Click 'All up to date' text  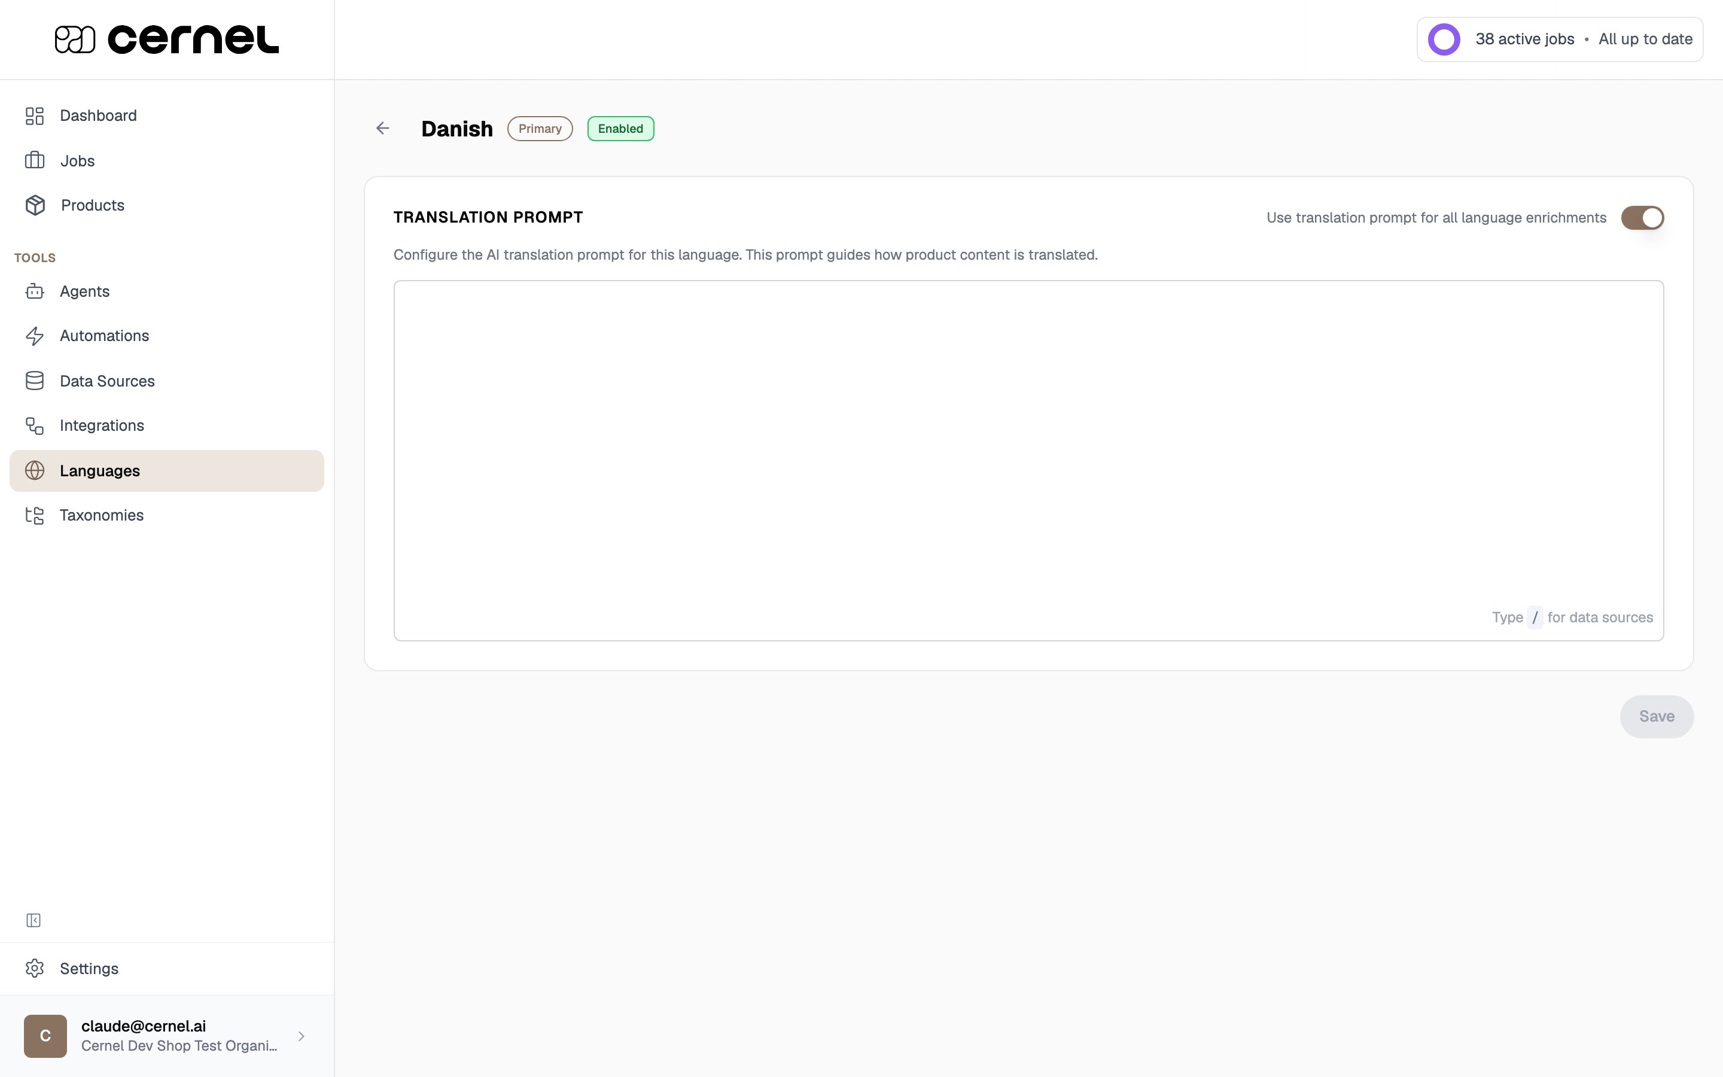pyautogui.click(x=1645, y=39)
